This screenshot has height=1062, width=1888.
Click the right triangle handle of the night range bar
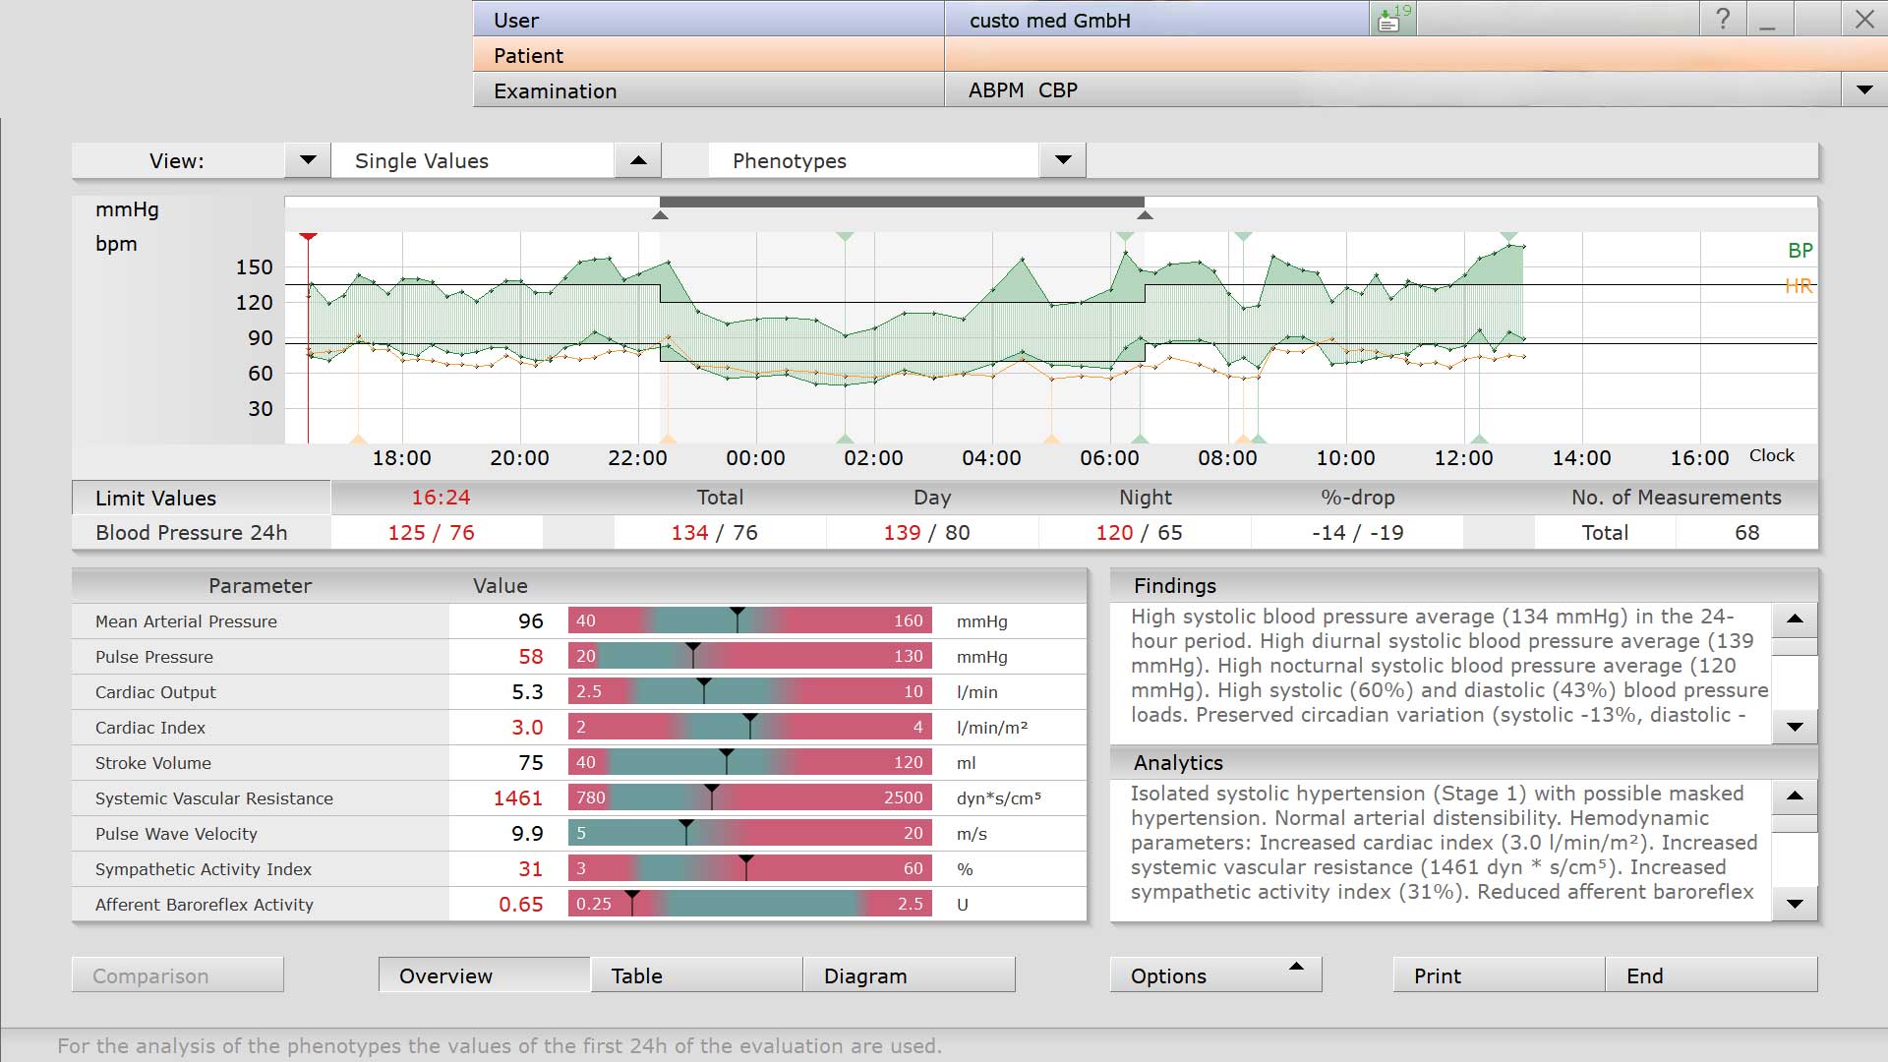(x=1145, y=214)
